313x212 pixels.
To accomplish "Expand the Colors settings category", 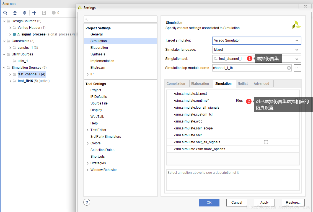I will (x=88, y=143).
